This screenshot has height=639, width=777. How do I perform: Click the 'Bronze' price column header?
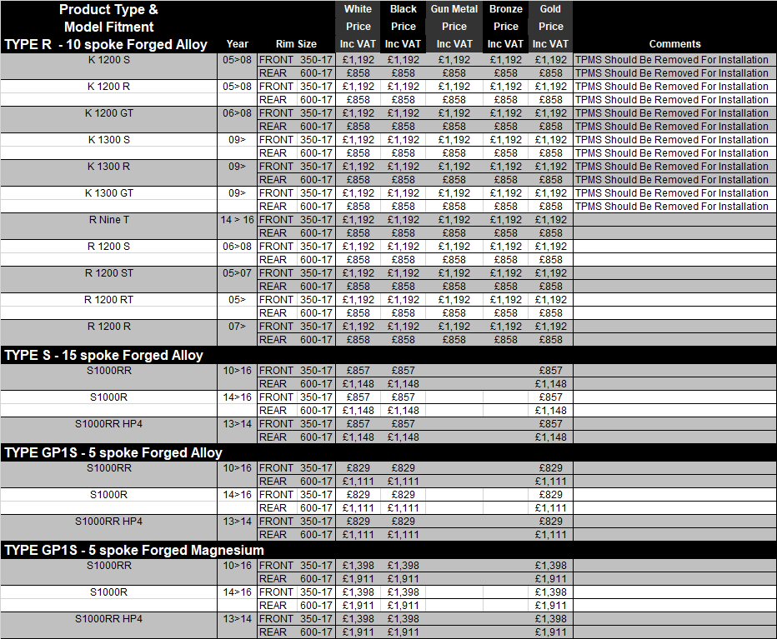point(505,27)
